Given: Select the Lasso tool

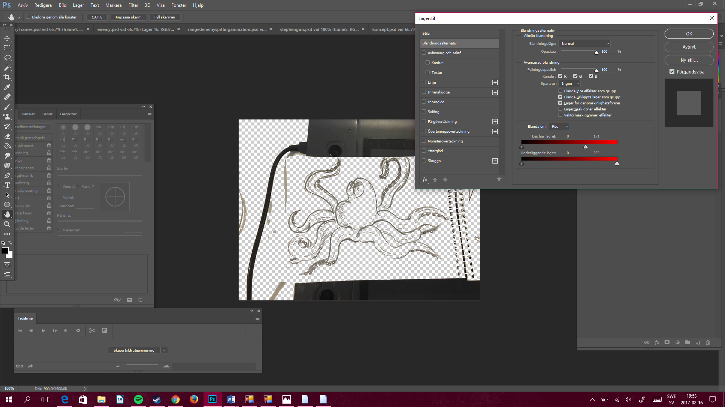Looking at the screenshot, I should [x=7, y=58].
